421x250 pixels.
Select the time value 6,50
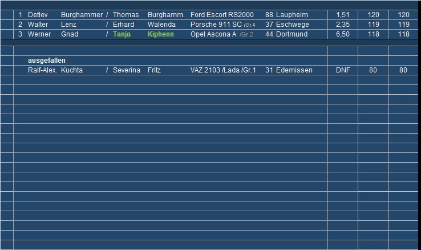(x=343, y=34)
